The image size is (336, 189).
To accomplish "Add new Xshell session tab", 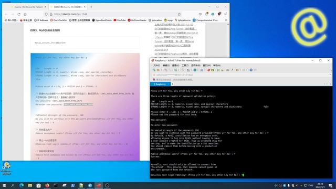I will tap(173, 84).
